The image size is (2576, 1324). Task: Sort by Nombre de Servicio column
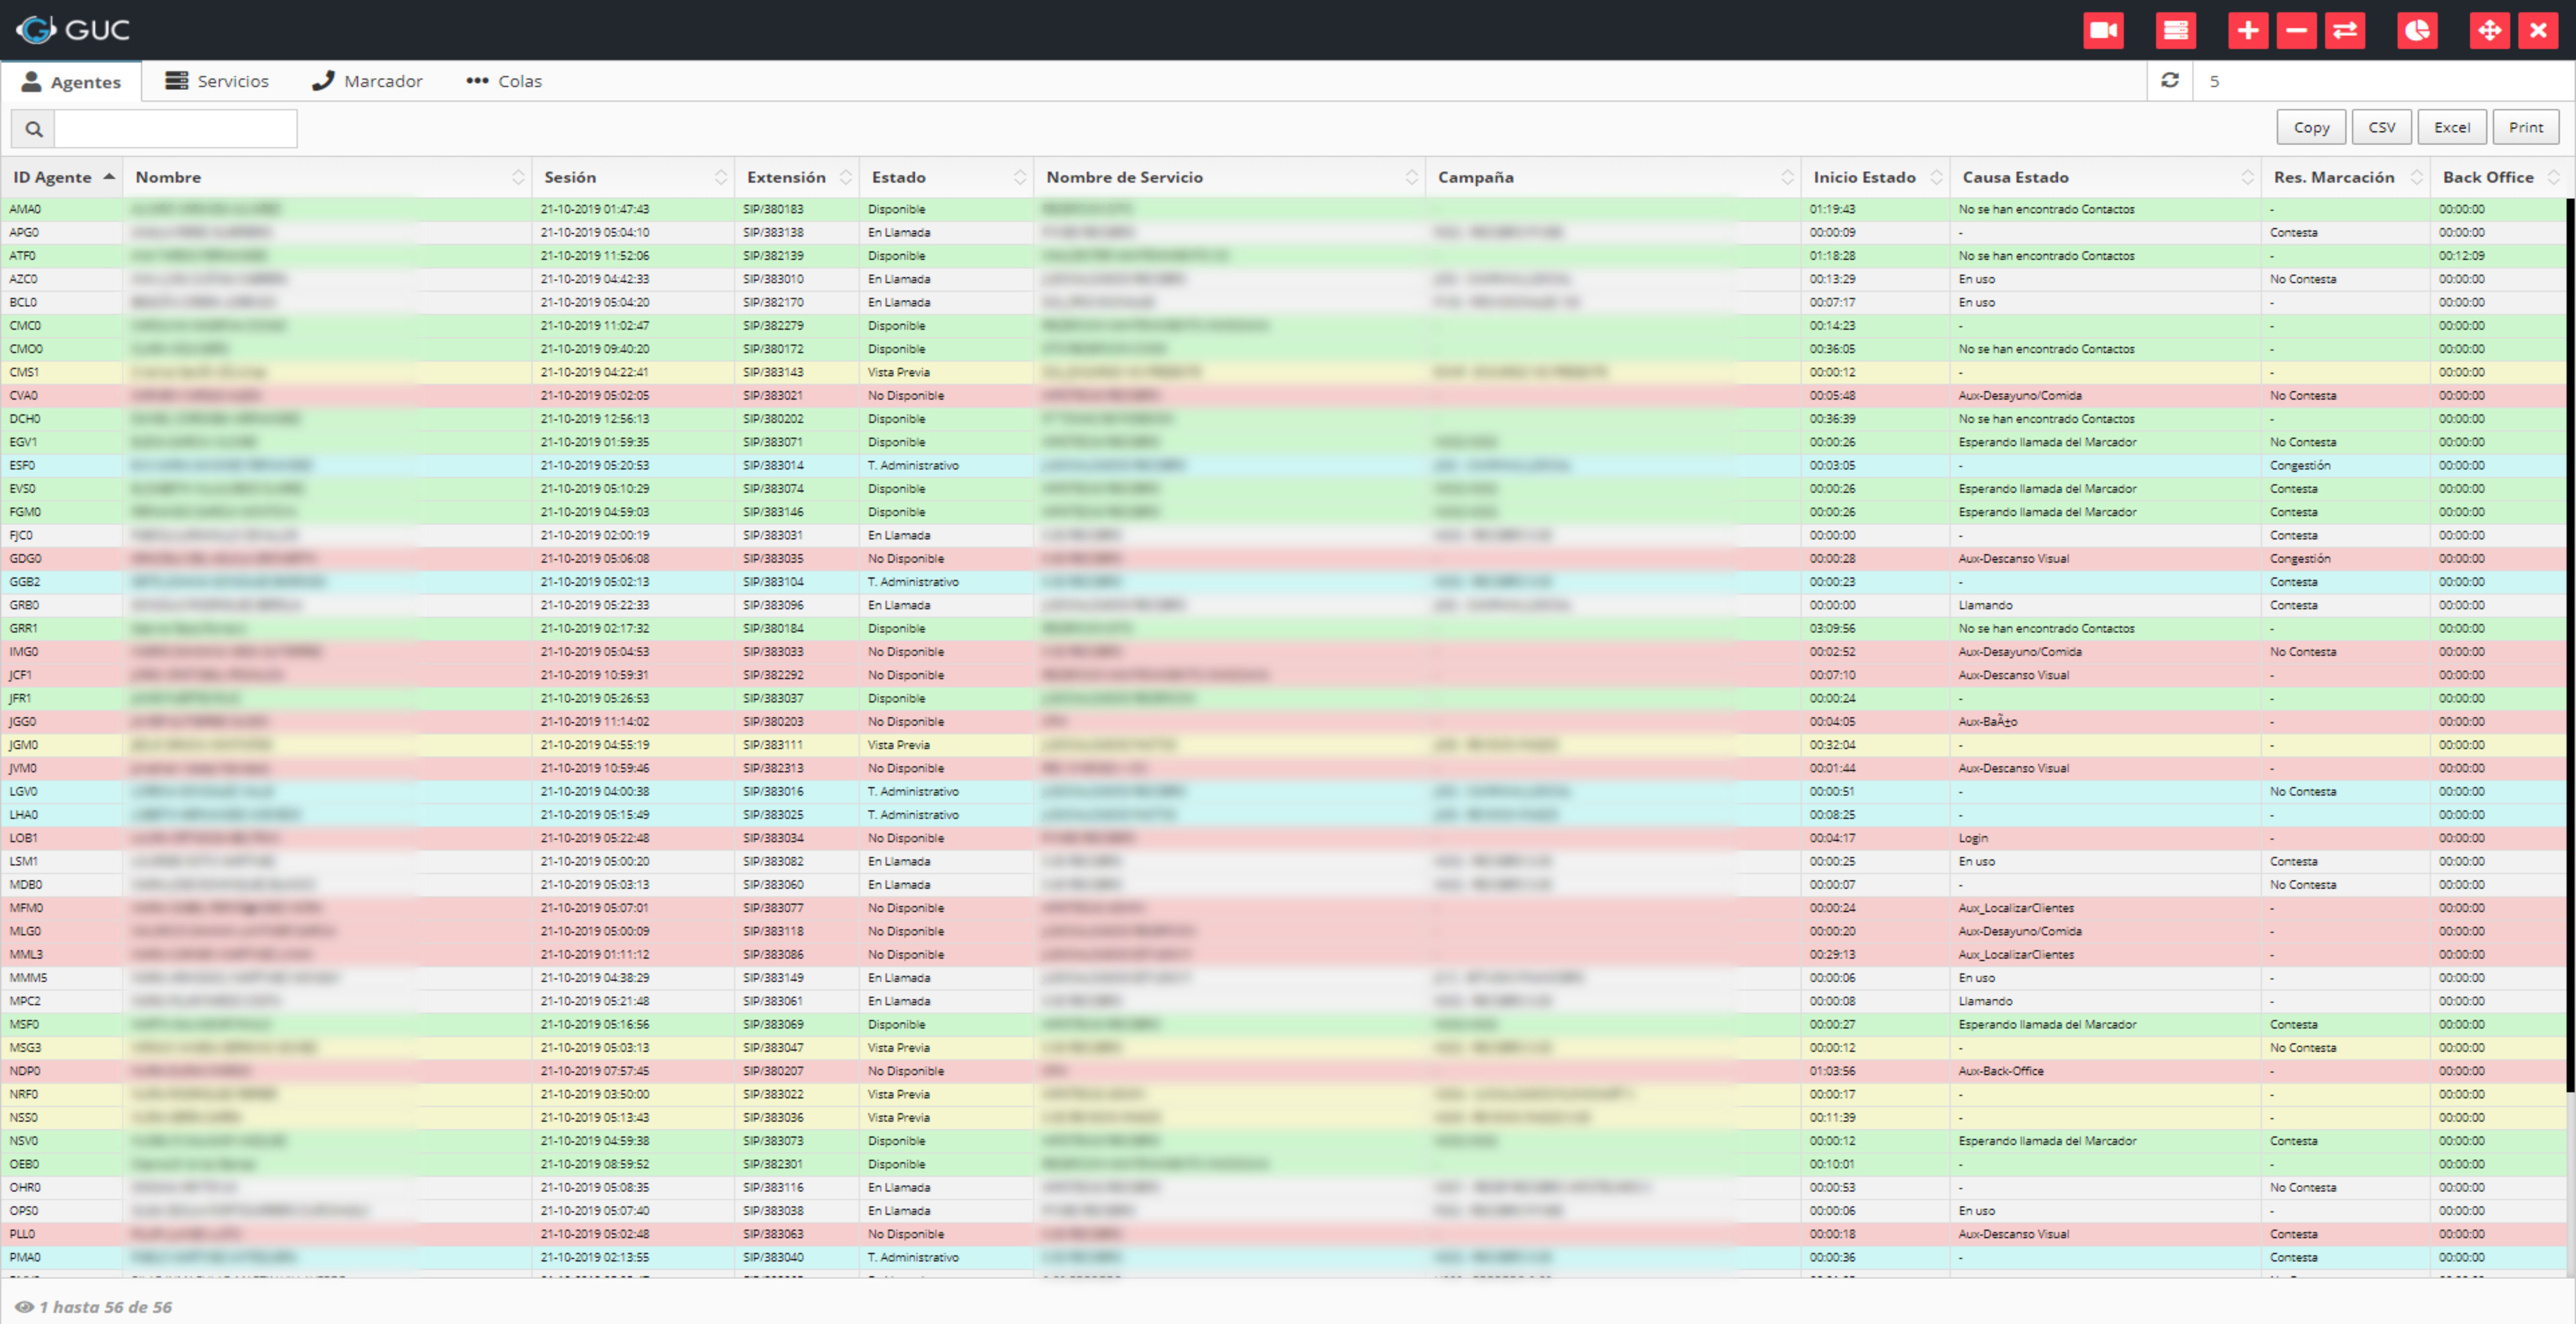click(x=1230, y=177)
